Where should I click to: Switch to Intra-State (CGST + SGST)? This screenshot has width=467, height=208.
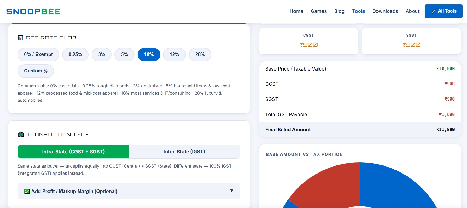(x=73, y=152)
